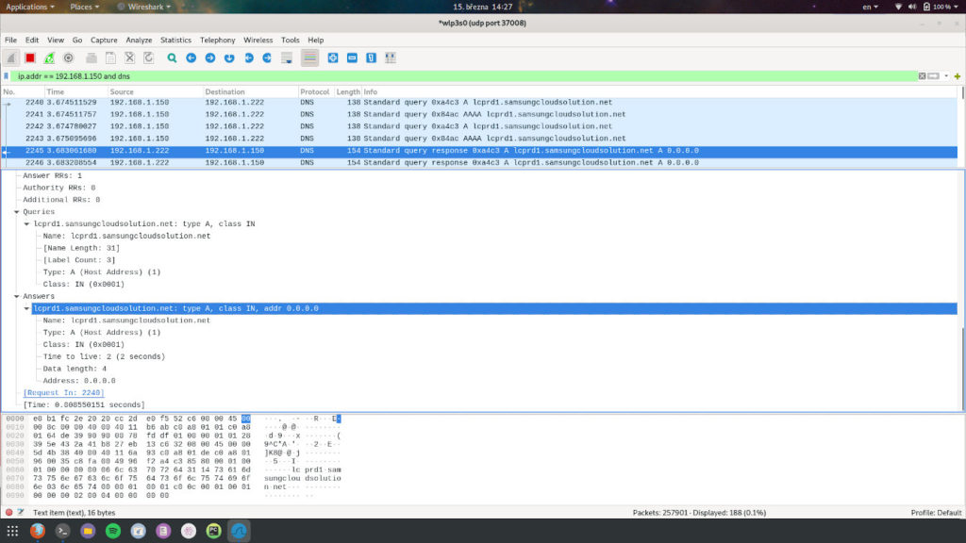
Task: Open capture file properties status icon
Action: point(21,512)
